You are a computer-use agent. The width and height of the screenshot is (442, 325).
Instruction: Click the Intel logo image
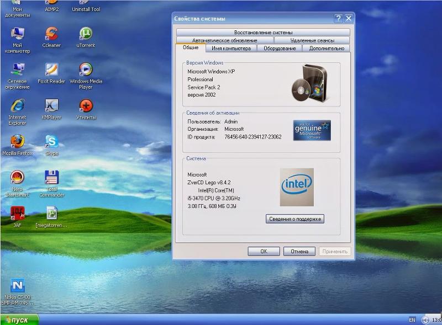tap(297, 187)
